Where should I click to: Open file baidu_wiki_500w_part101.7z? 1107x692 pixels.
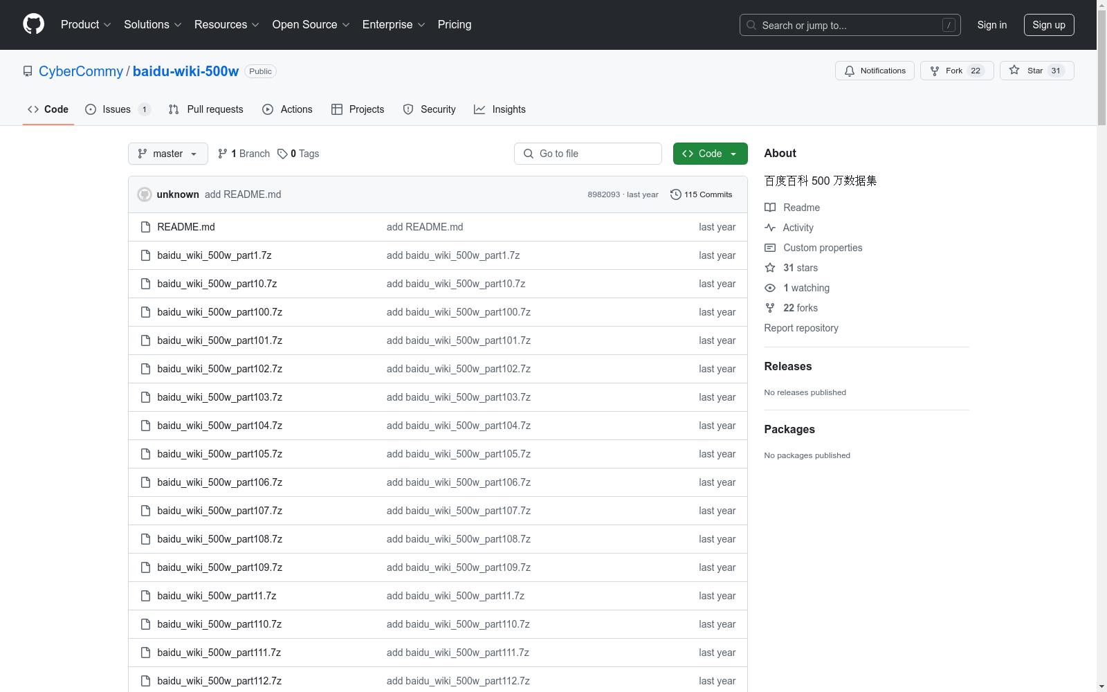click(x=219, y=340)
